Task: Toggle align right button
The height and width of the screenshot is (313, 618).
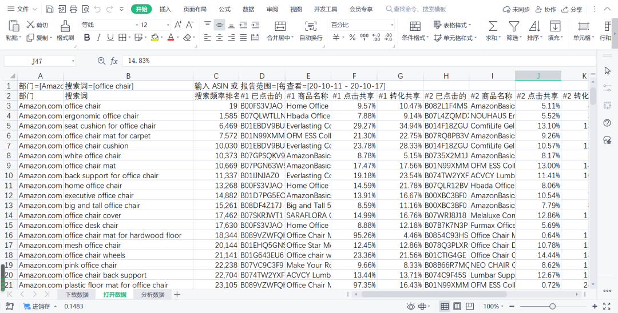Action: tap(231, 38)
